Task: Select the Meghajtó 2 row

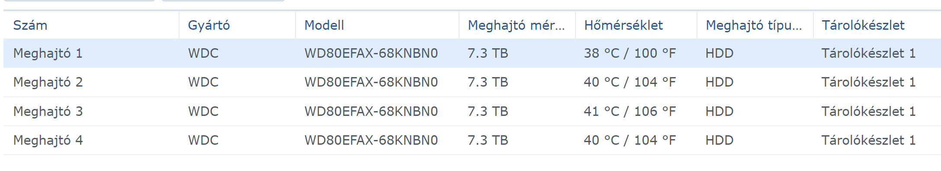Action: pos(472,82)
